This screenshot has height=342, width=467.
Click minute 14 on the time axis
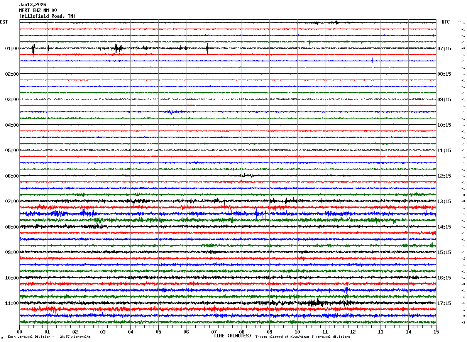point(408,332)
